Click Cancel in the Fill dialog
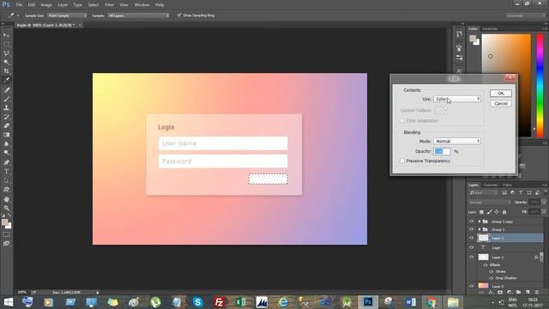 click(x=501, y=103)
